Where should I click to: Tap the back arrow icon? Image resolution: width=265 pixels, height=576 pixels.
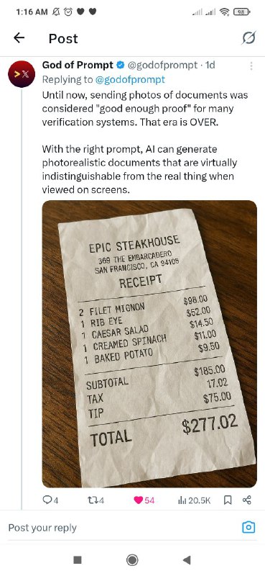pos(19,38)
